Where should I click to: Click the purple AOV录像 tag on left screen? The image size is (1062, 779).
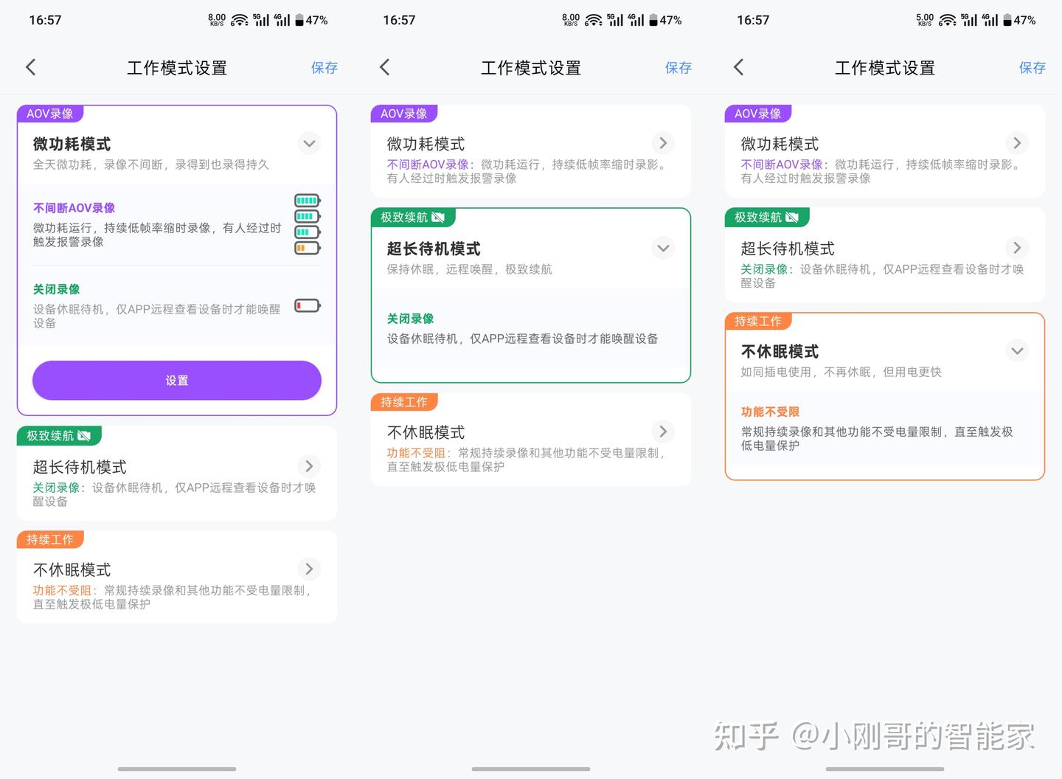[50, 114]
